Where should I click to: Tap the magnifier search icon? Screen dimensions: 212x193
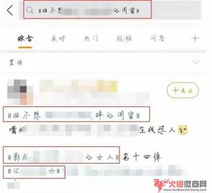[30, 10]
